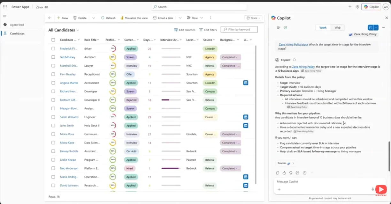Screen dimensions: 391x204
Task: Click the clock icon below response
Action: coord(304,173)
